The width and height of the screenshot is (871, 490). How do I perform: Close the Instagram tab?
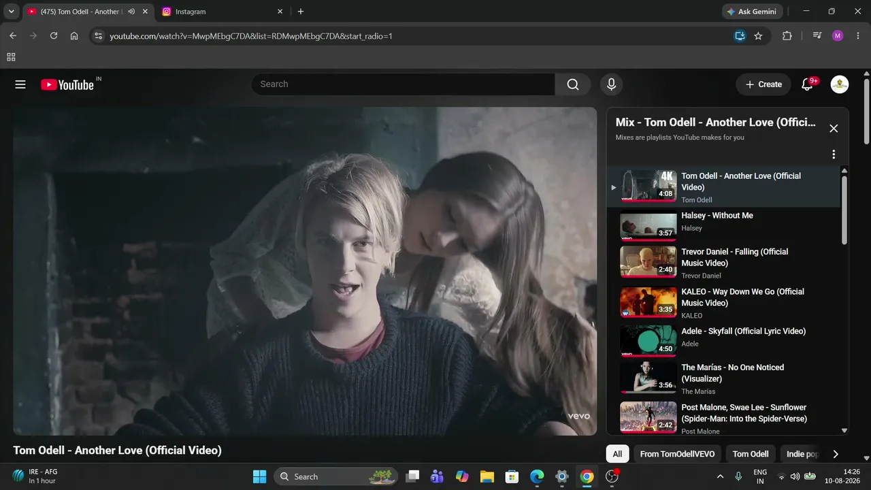coord(280,12)
